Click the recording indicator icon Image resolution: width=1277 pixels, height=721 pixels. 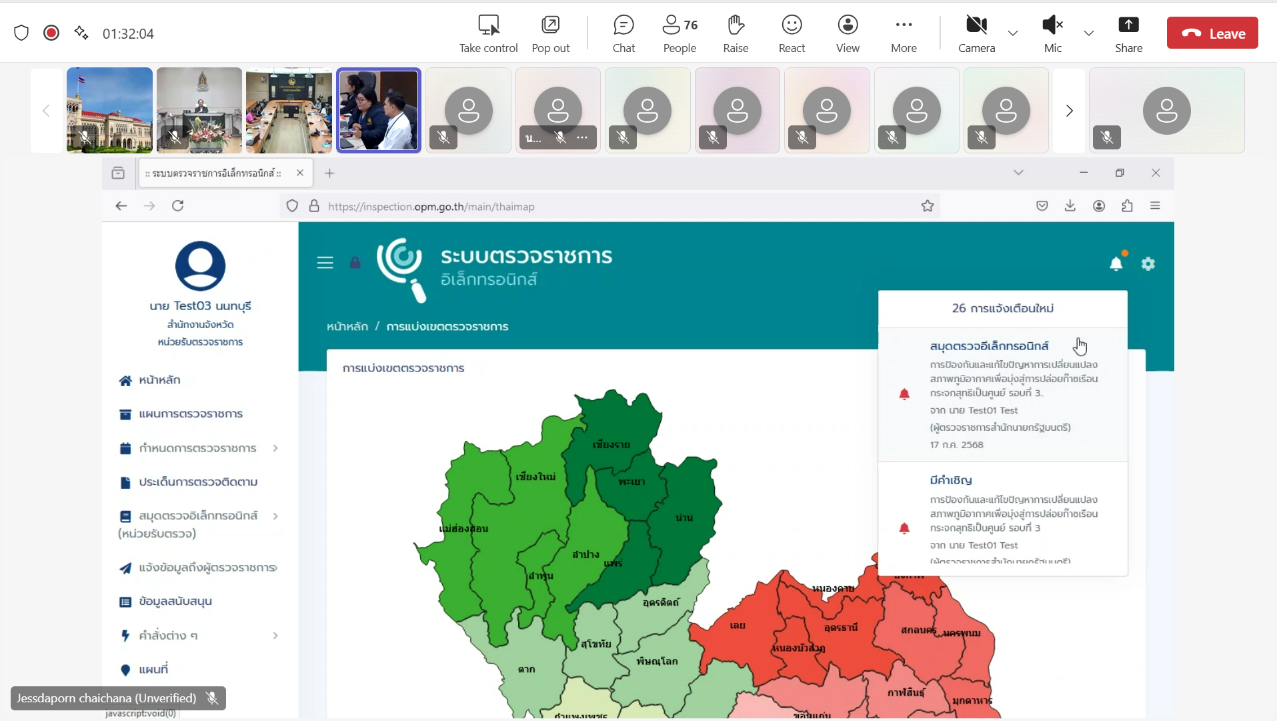click(x=51, y=33)
